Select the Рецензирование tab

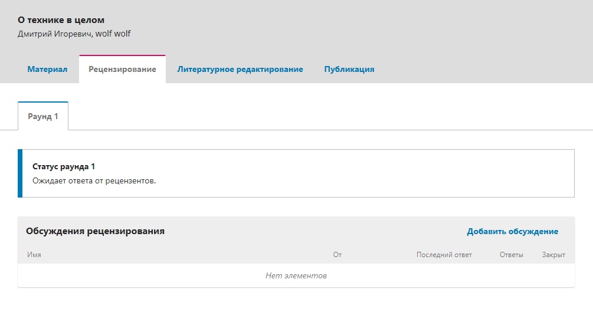coord(122,69)
